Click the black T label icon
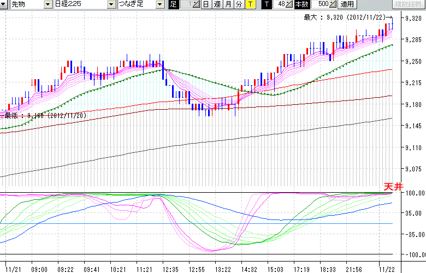The image size is (426, 273). tap(266, 4)
